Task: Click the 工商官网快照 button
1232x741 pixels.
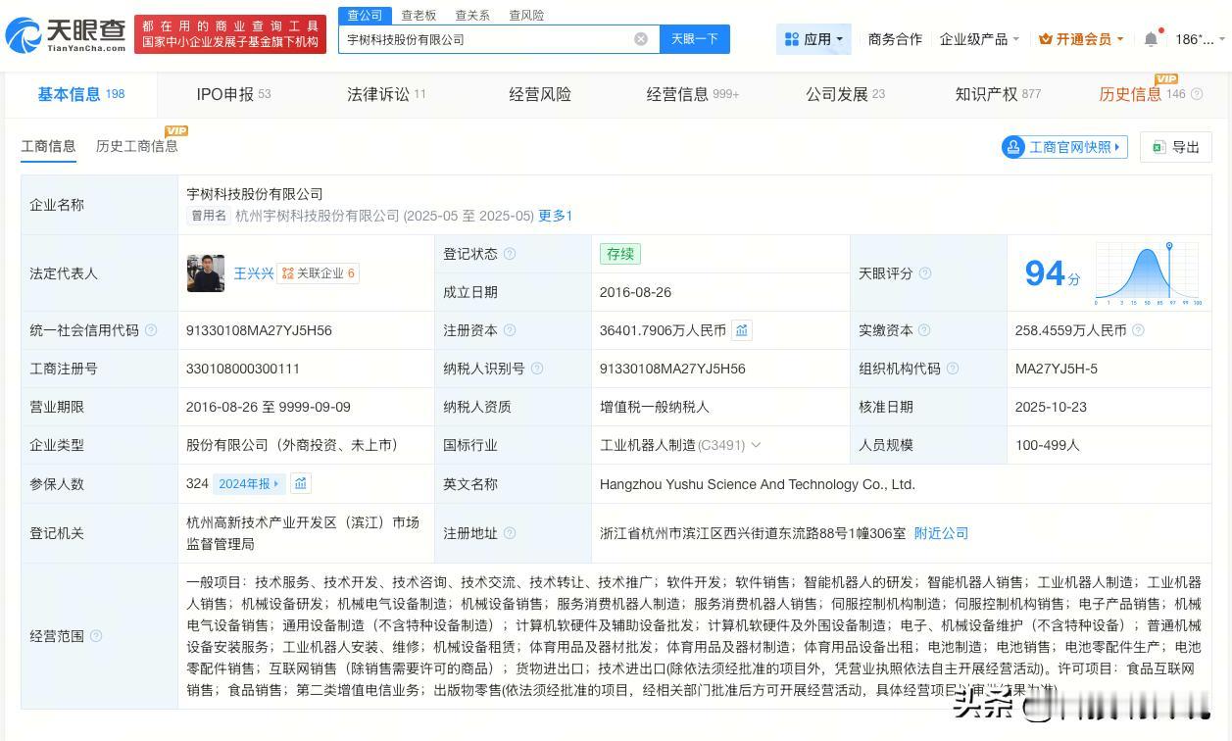Action: (1064, 147)
